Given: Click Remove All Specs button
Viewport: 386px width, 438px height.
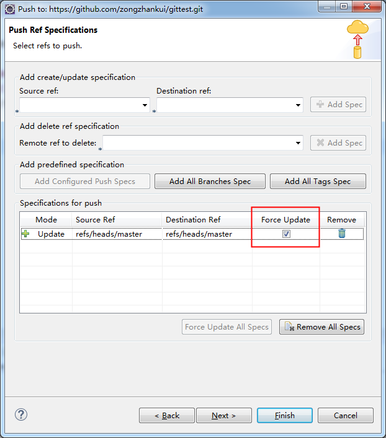Looking at the screenshot, I should pyautogui.click(x=321, y=327).
